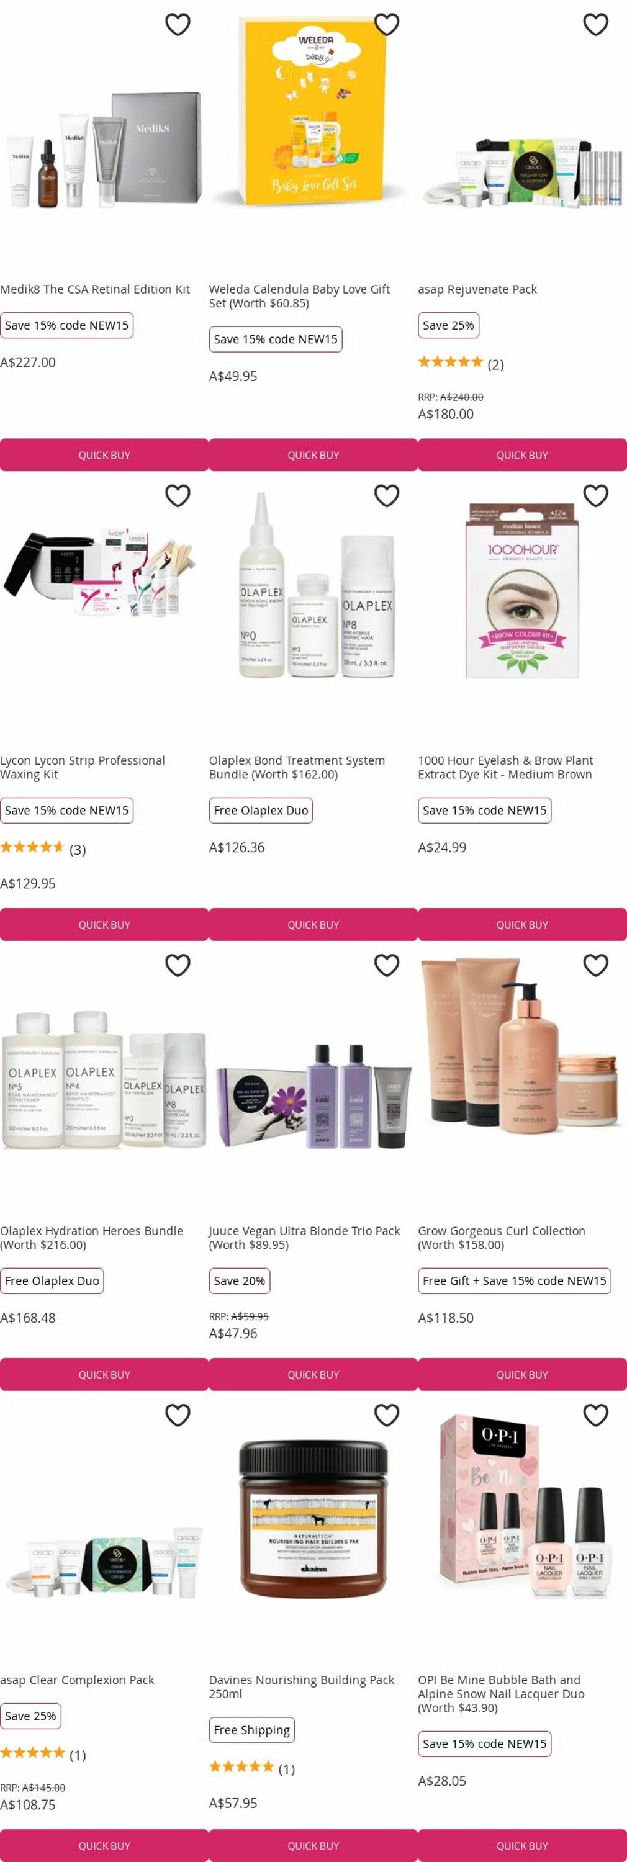The image size is (627, 1862).
Task: Save Olaplex Bond Treatment Bundle to wishlist
Action: click(387, 496)
